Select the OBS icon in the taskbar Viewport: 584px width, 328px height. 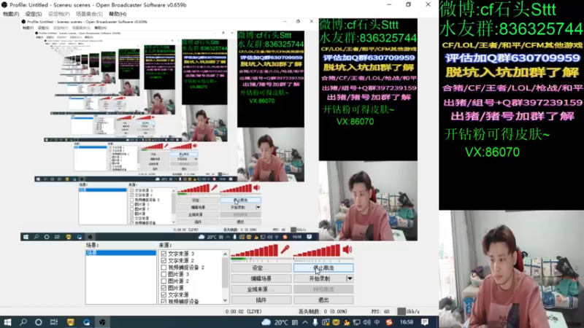102,322
